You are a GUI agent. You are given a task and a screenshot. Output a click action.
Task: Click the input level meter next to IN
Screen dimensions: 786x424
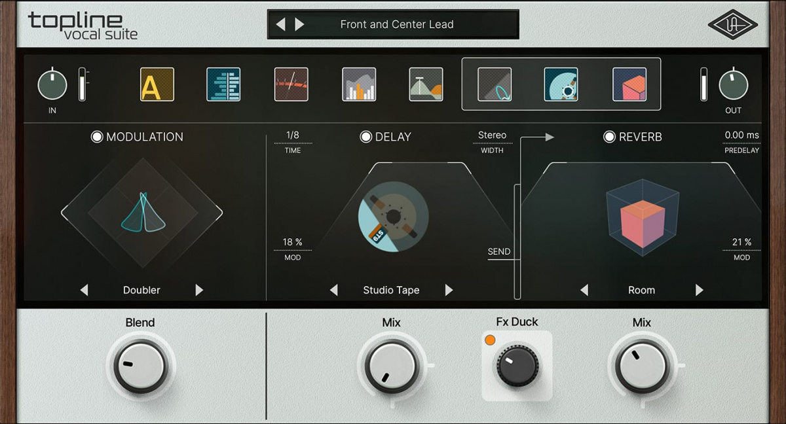coord(83,85)
